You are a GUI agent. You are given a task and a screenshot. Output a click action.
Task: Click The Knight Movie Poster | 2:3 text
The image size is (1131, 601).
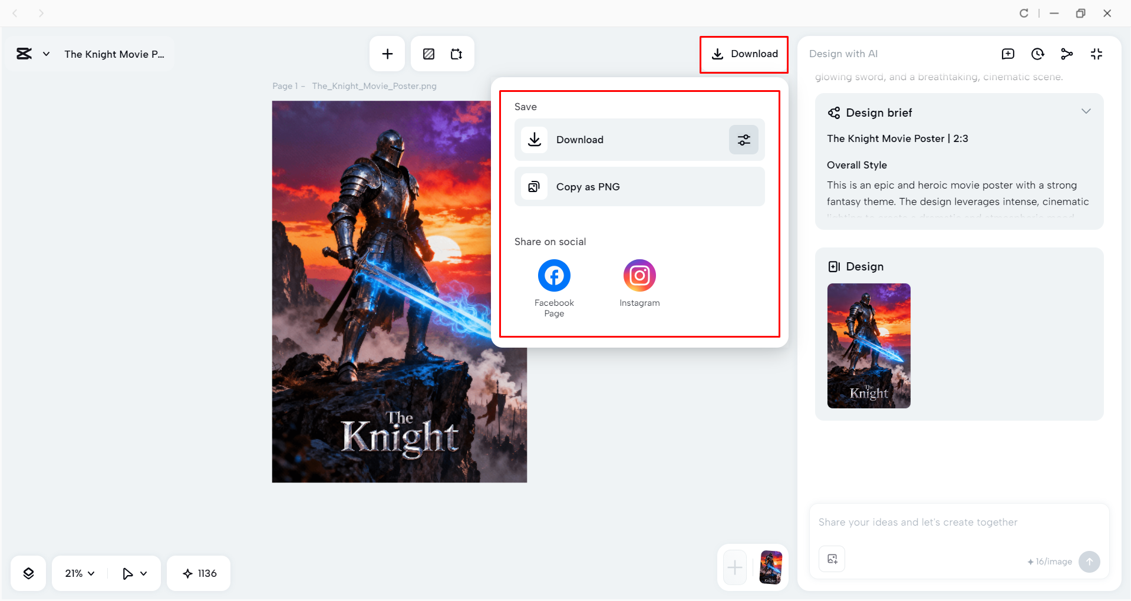tap(898, 138)
